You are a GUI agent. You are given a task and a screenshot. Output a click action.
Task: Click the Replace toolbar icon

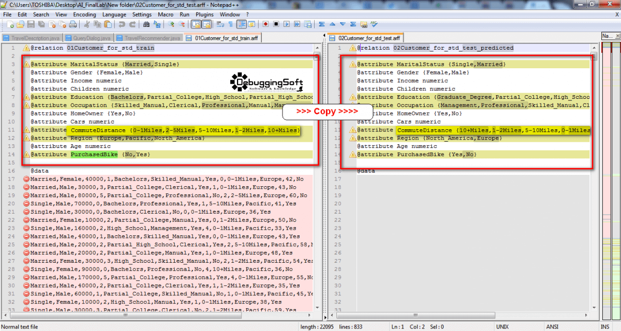[x=157, y=24]
